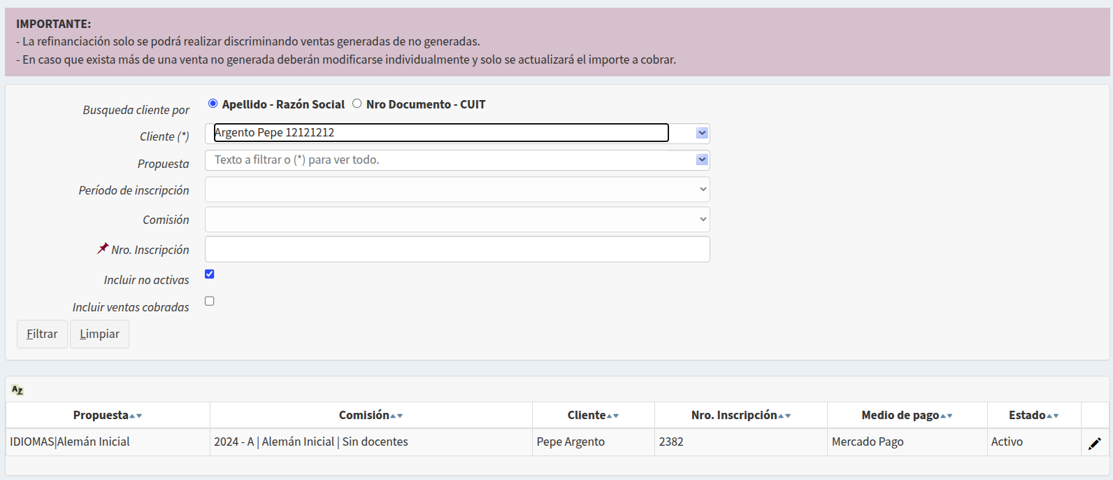Sort by Propuesta column arrows
The height and width of the screenshot is (480, 1113).
tap(136, 416)
